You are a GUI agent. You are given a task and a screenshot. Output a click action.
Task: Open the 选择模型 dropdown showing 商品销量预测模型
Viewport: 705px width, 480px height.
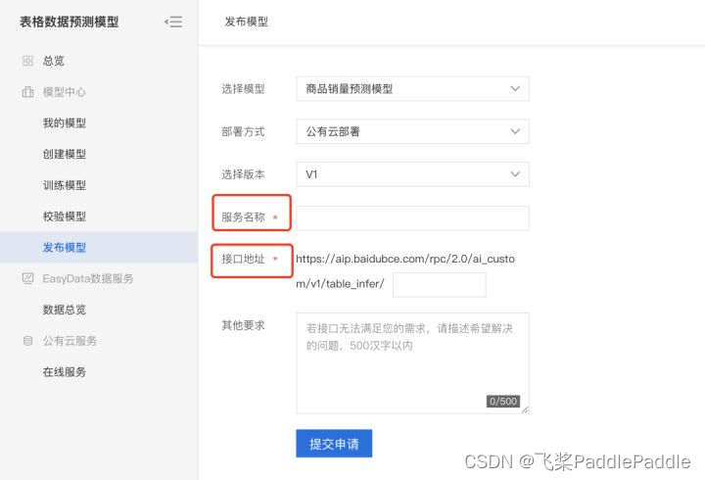tap(412, 88)
